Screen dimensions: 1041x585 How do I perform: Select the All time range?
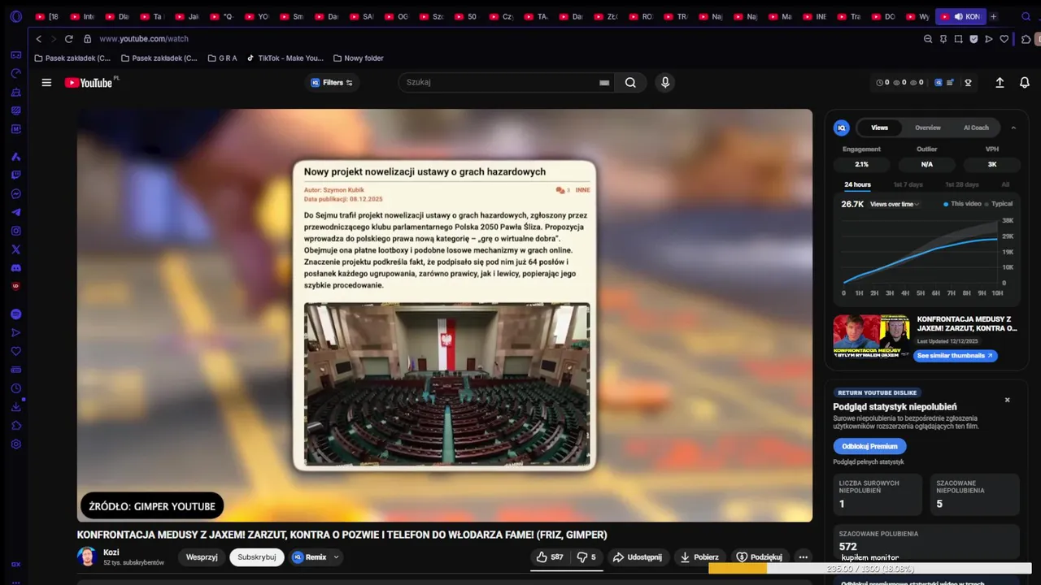(1005, 184)
